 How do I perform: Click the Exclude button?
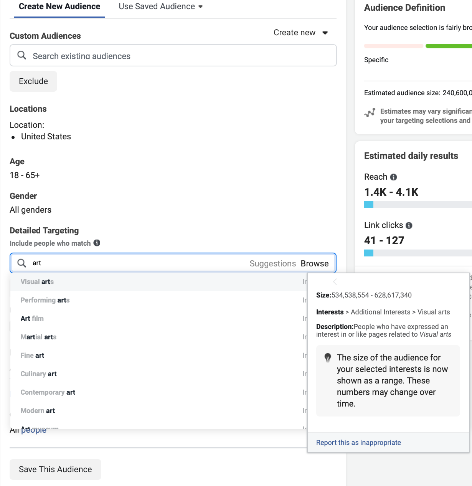pyautogui.click(x=33, y=81)
